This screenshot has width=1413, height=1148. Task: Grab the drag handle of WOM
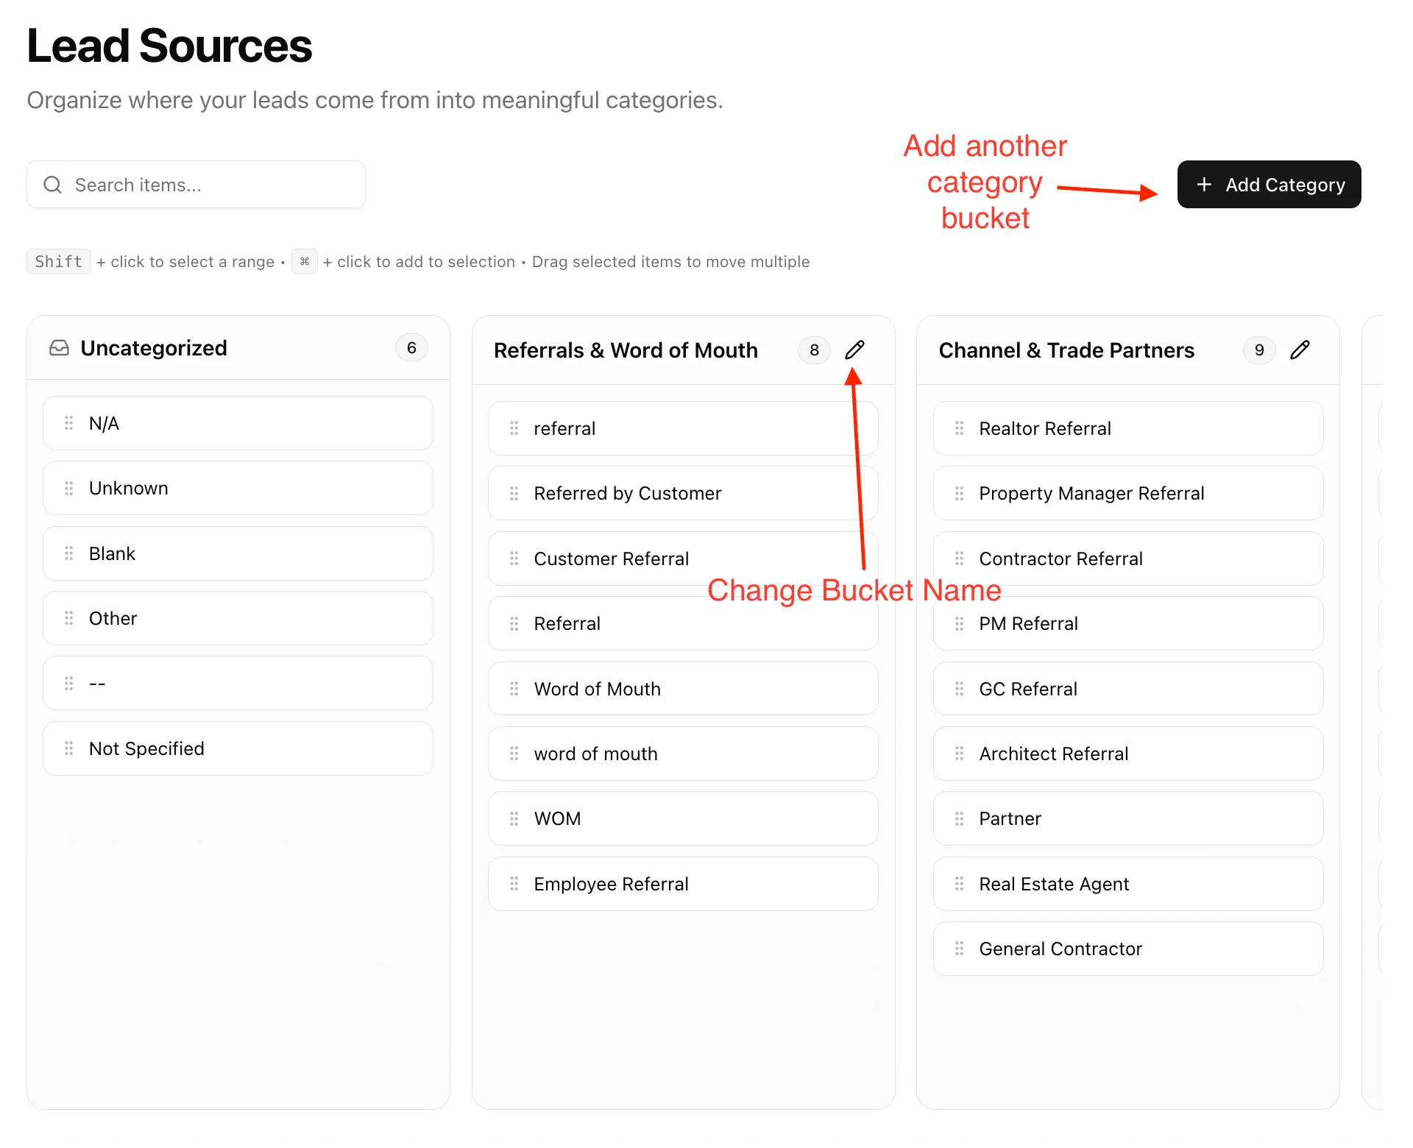(x=514, y=818)
